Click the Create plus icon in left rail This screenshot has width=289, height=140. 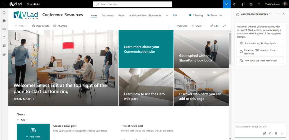click(x=4, y=54)
